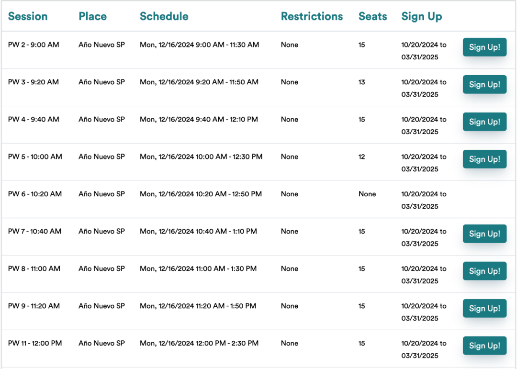Sign up for PW 9 - 11:20 AM session
Viewport: 517px width, 369px height.
click(484, 308)
